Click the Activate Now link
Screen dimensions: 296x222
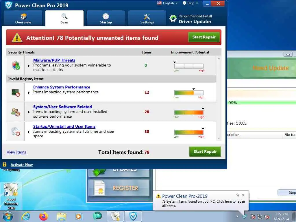[x=22, y=164]
